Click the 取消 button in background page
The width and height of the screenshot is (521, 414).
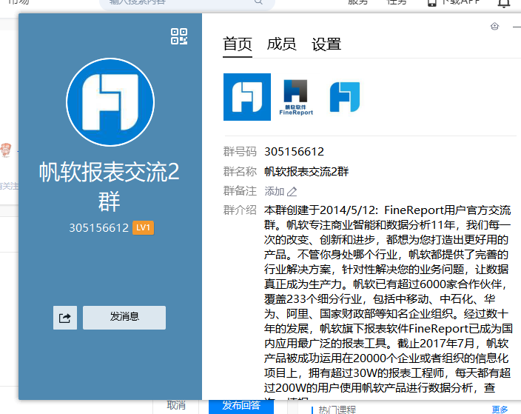click(x=176, y=405)
